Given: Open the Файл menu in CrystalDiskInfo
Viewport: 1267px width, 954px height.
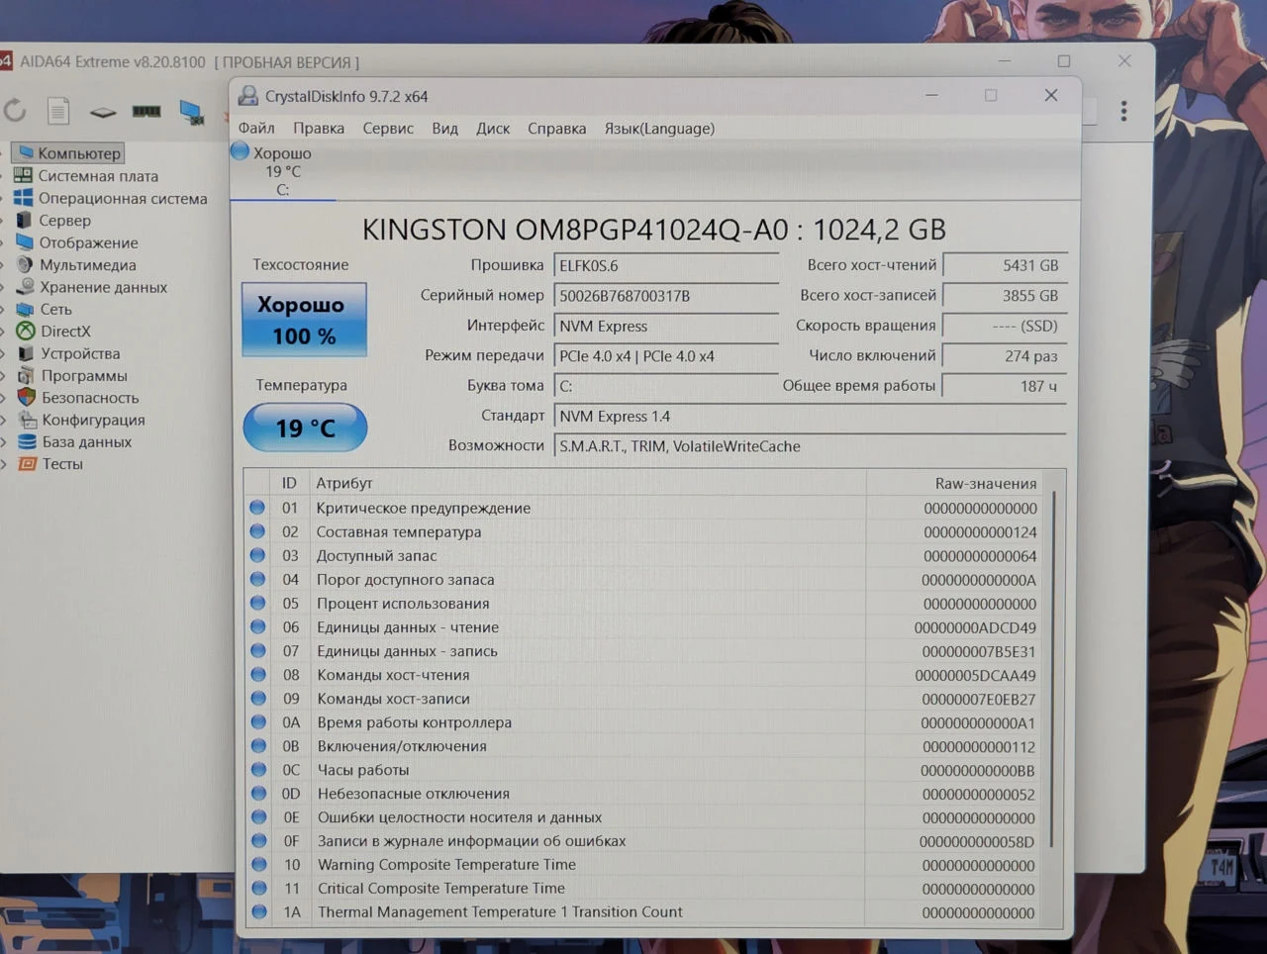Looking at the screenshot, I should coord(256,129).
